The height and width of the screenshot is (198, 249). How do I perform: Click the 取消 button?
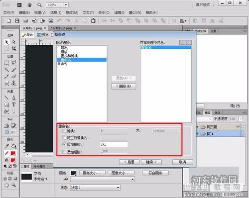183,162
